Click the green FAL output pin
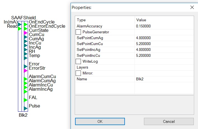The image size is (198, 129). [x=26, y=100]
